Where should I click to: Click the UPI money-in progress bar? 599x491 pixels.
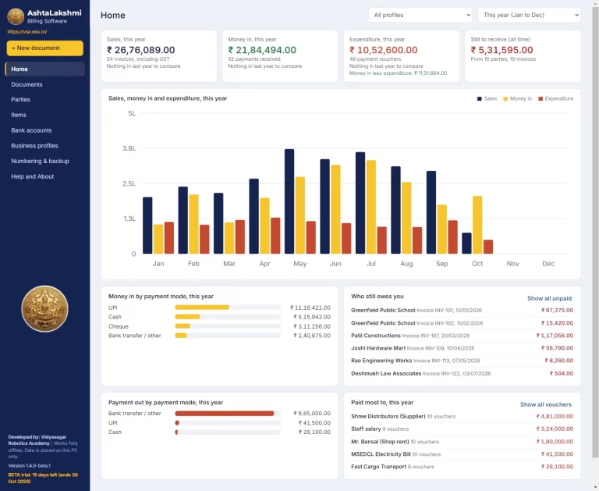(228, 308)
